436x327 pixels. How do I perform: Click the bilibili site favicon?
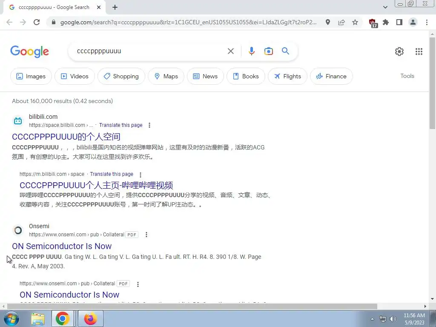pos(18,120)
